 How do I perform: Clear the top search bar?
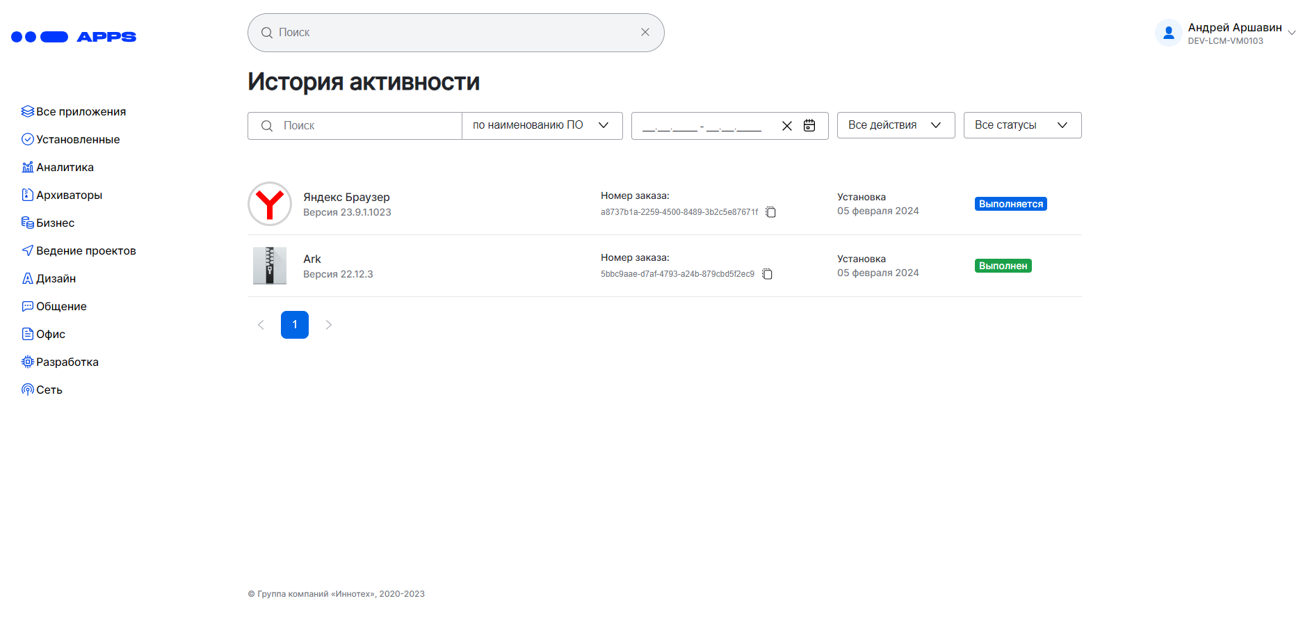point(645,32)
